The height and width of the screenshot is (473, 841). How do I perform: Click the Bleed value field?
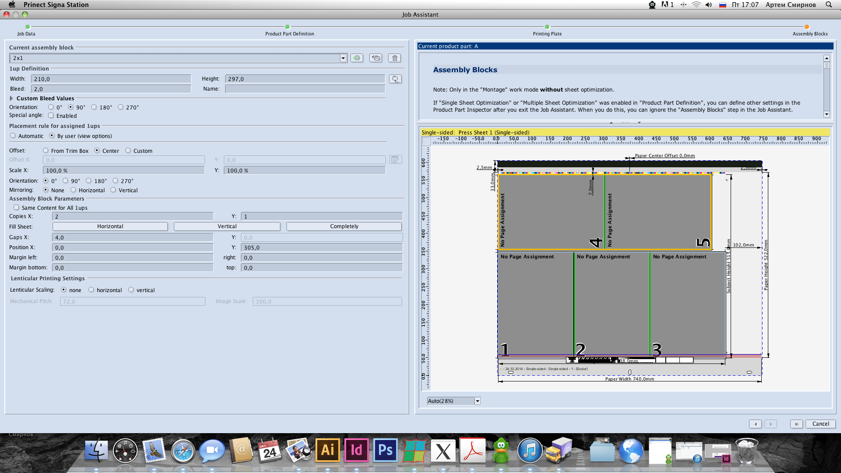[x=111, y=89]
